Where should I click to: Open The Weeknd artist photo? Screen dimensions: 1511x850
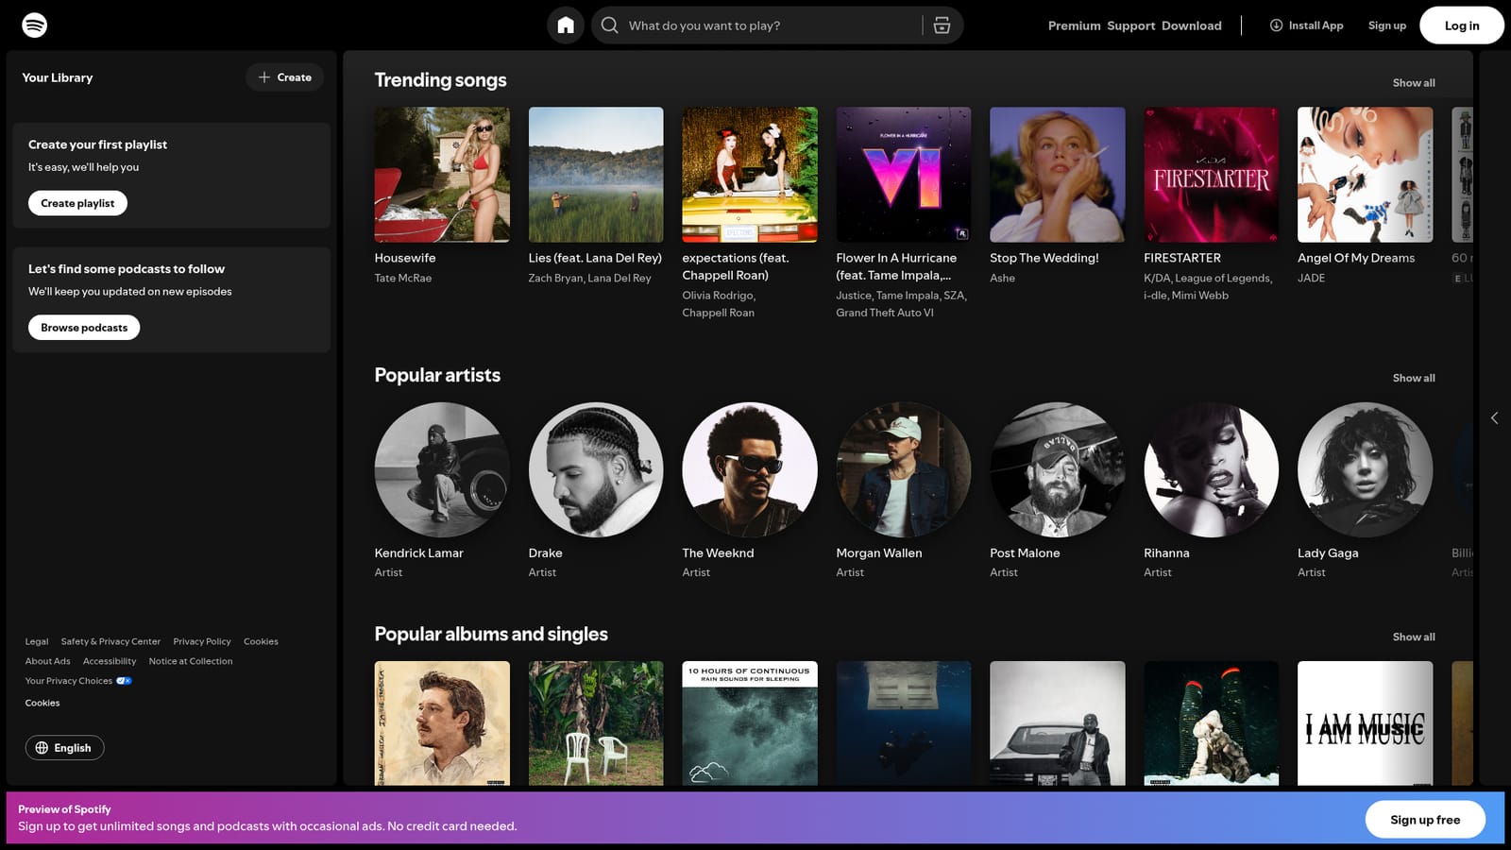pos(750,470)
